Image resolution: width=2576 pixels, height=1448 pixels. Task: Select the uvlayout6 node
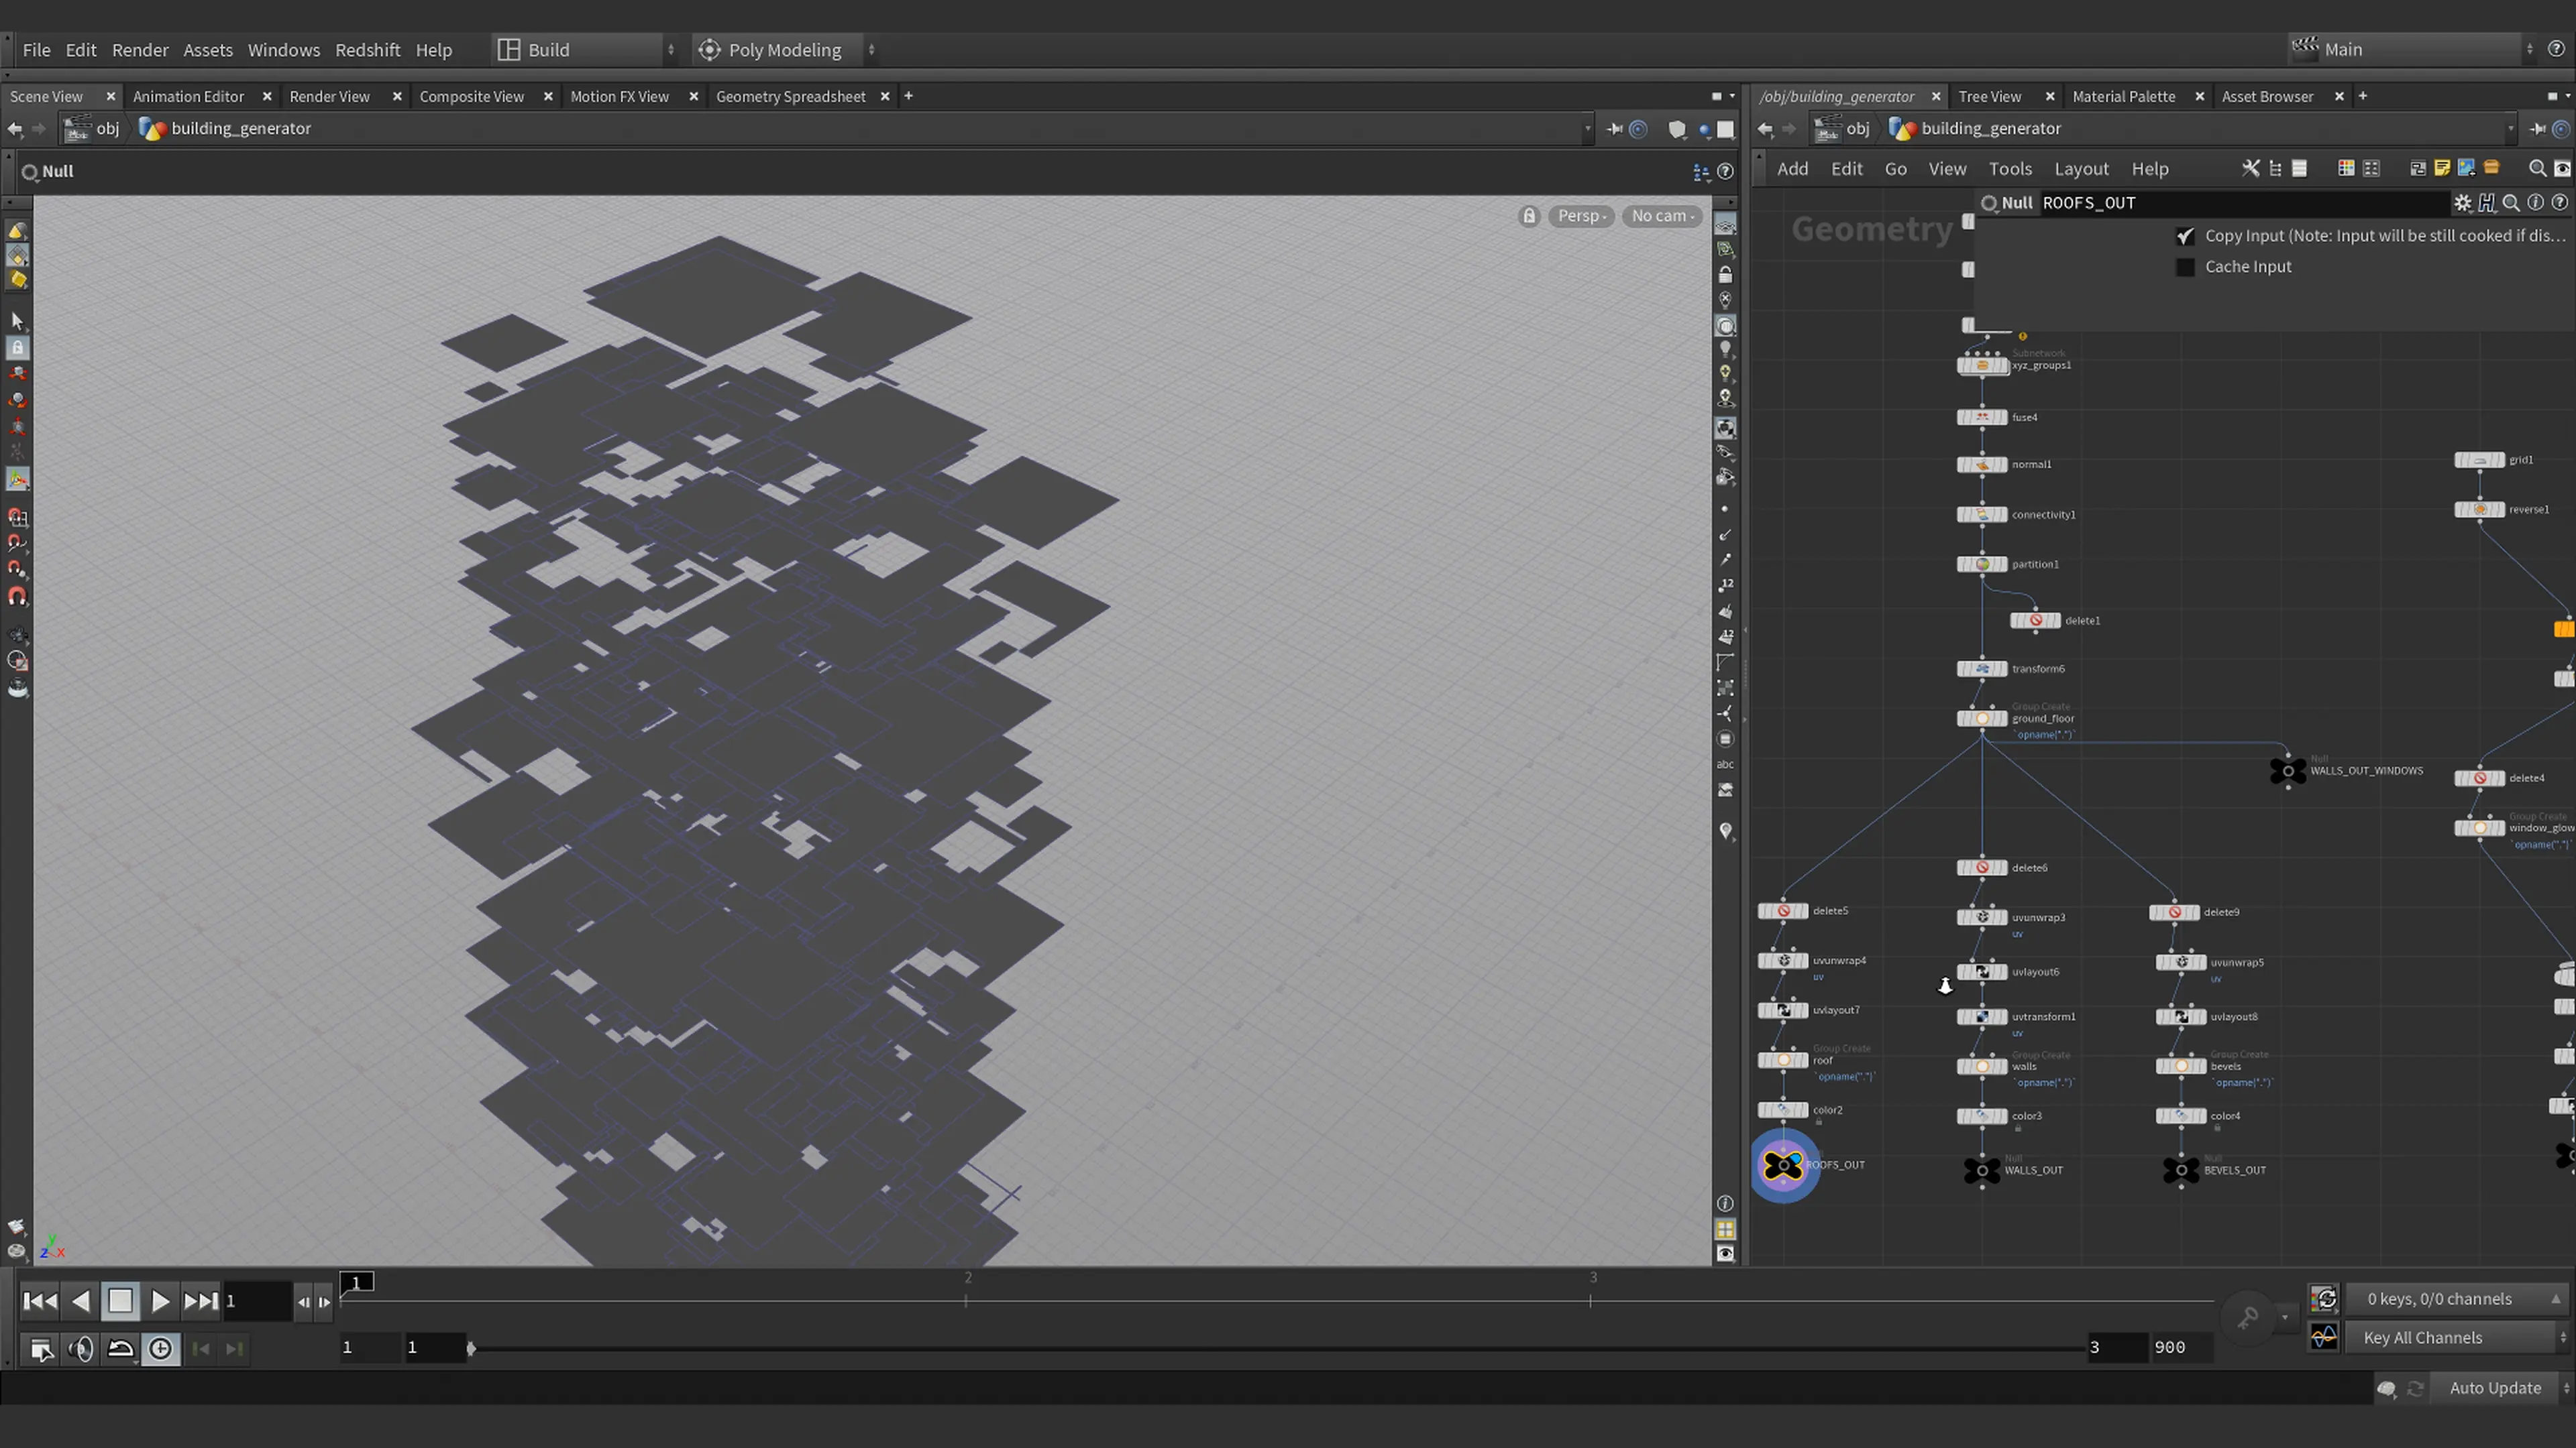click(x=1982, y=971)
